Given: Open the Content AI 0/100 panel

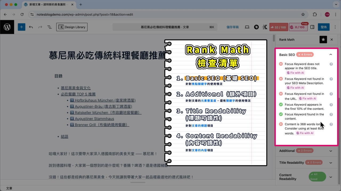Looking at the screenshot, I should [x=298, y=27].
